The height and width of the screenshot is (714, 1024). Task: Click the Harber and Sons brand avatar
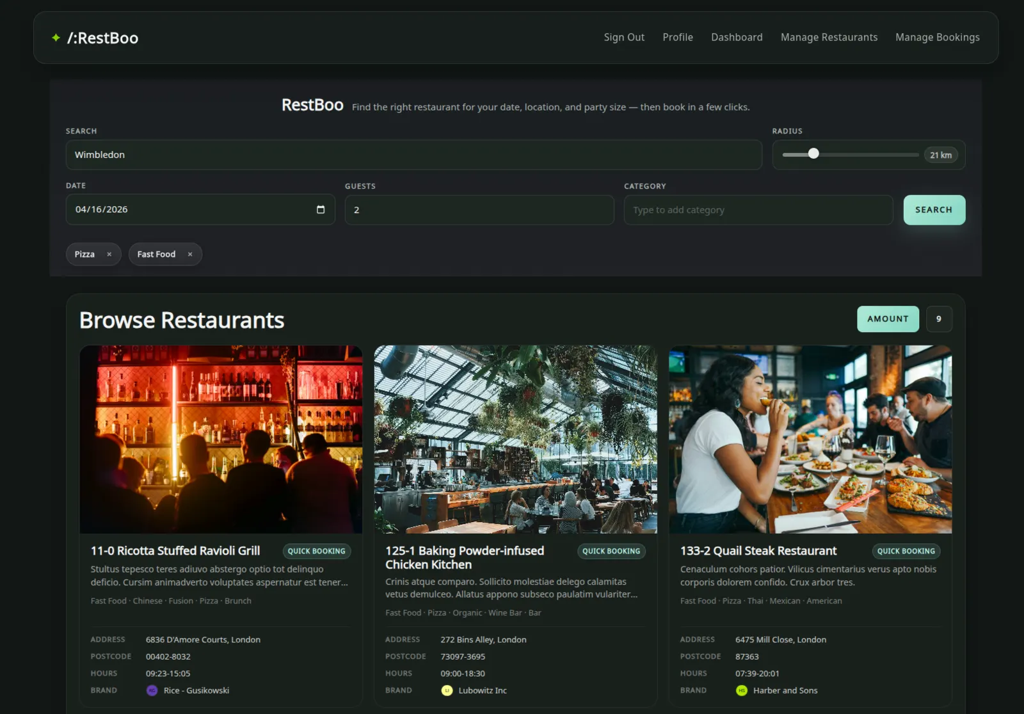point(742,690)
